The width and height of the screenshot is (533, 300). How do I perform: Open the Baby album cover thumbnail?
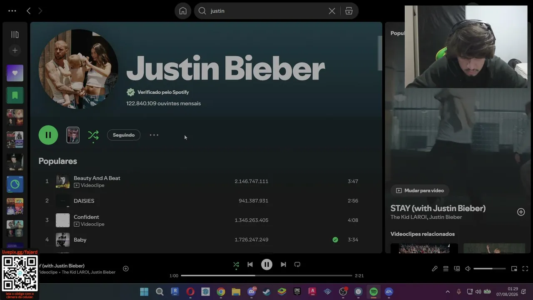[x=63, y=240]
